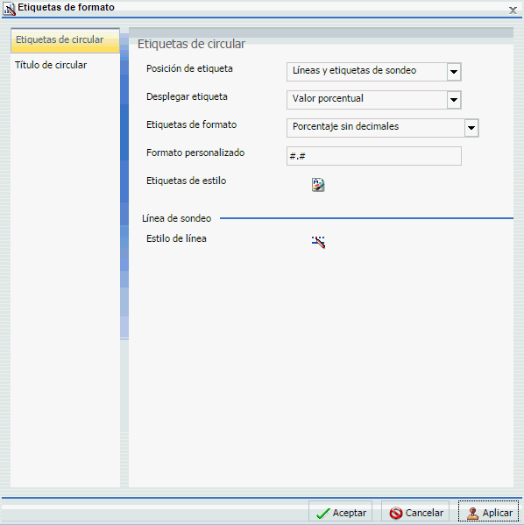Click the Líneas y etiquetas de sondeo combo box
Image resolution: width=524 pixels, height=525 pixels.
coord(374,72)
